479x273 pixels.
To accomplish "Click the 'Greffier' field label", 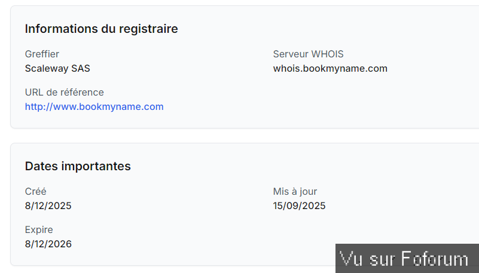I will point(42,54).
